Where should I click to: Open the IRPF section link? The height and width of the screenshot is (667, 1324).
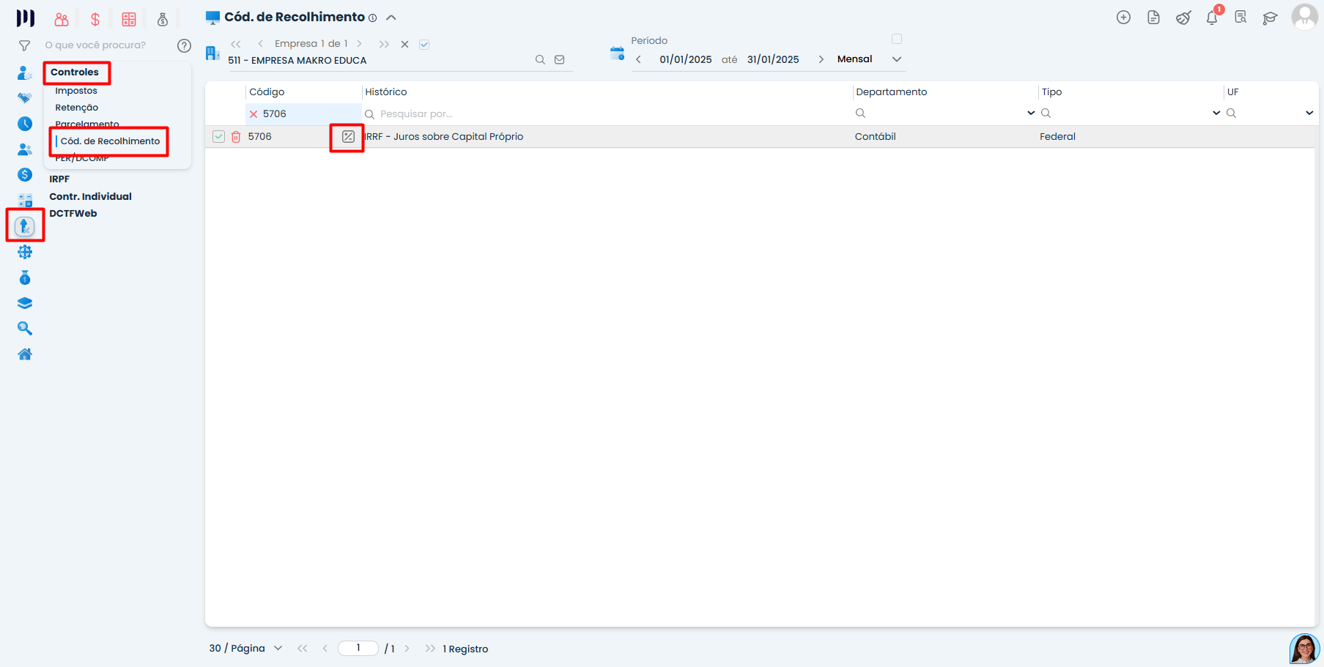(59, 179)
